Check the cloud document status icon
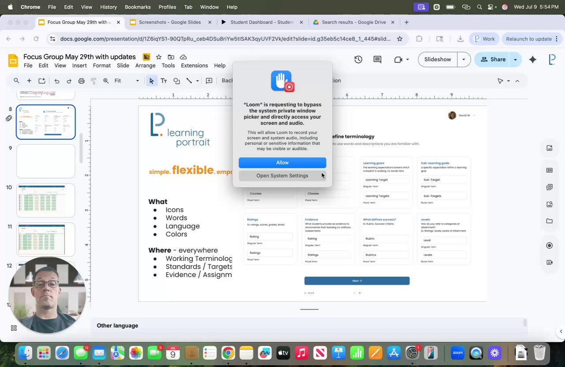Screen dimensions: 565x367 pos(183,57)
